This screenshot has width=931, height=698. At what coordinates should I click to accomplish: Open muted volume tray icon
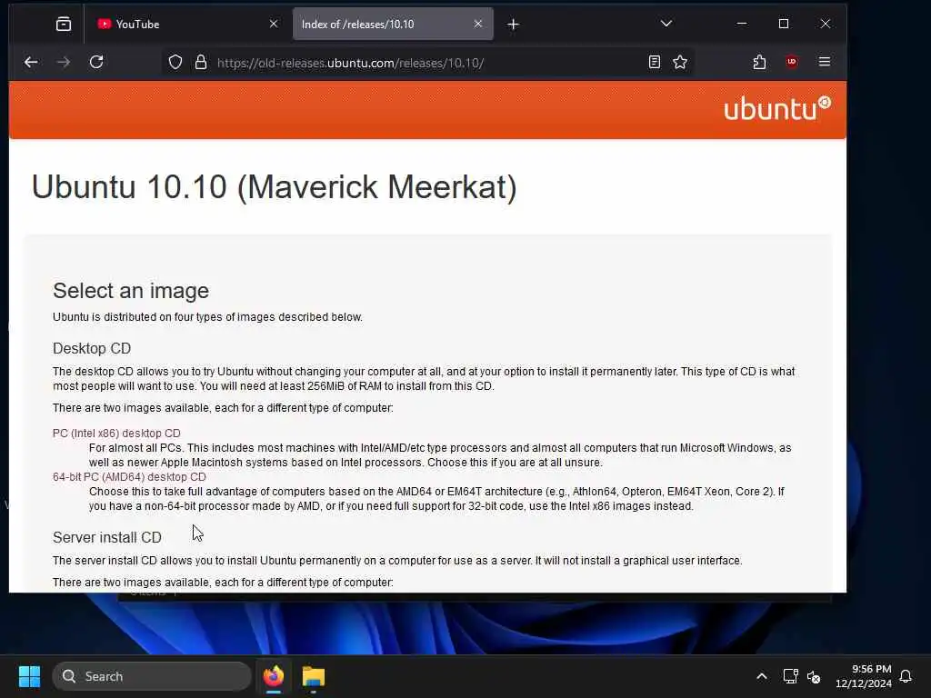814,676
